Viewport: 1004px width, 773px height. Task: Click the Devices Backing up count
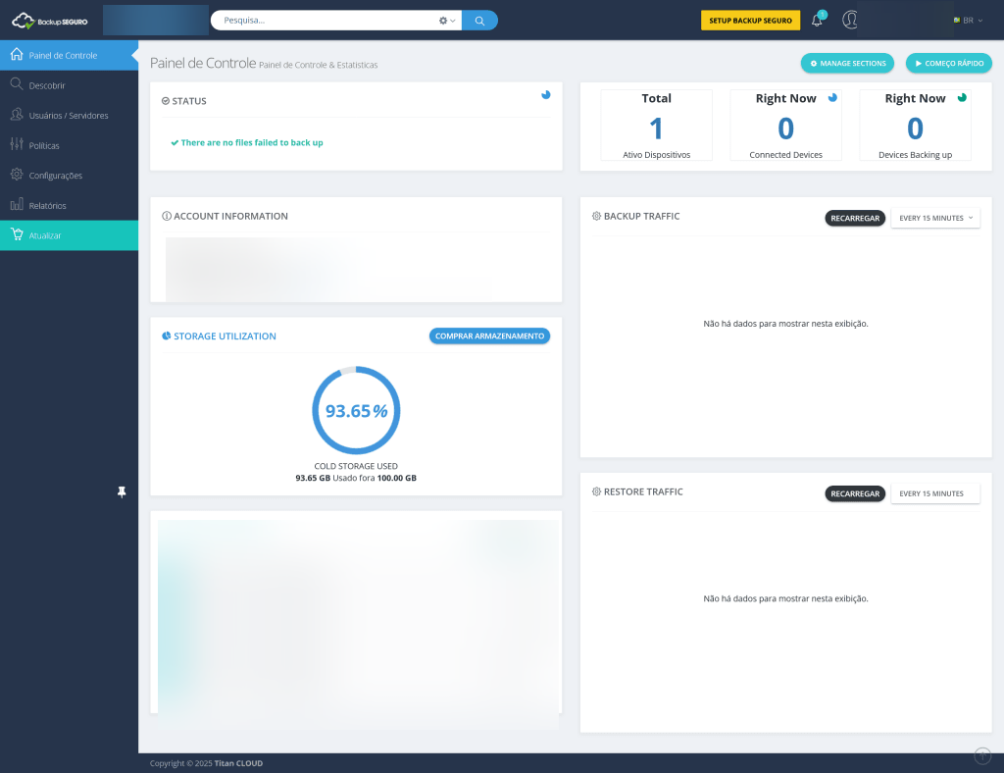[915, 129]
